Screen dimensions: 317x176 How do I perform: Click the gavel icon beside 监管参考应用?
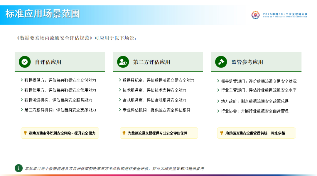[221, 62]
